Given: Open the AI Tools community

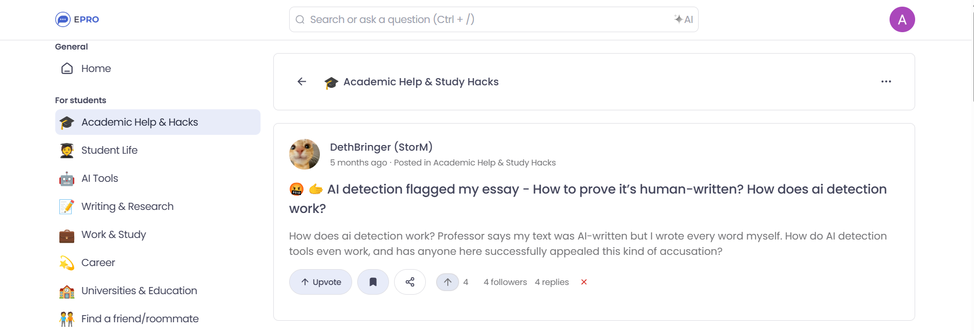Looking at the screenshot, I should click(x=99, y=178).
